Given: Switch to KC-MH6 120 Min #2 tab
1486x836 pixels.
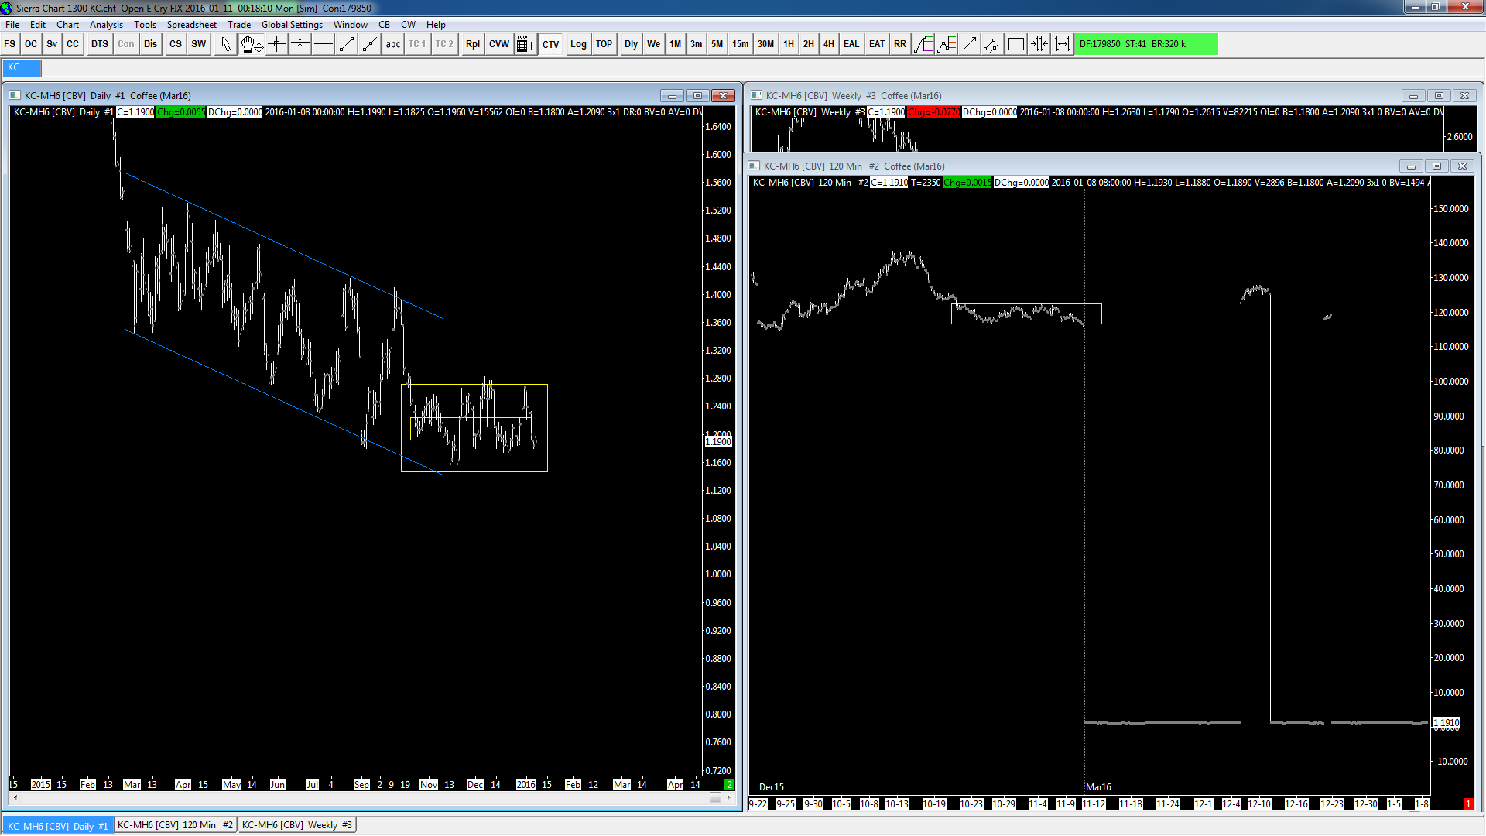Looking at the screenshot, I should [175, 825].
